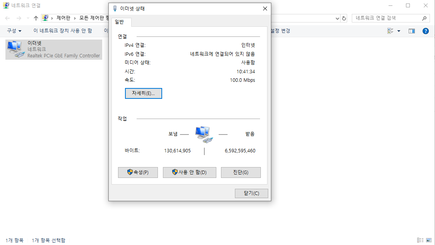Go up one level with up arrow
435x245 pixels.
click(x=36, y=18)
